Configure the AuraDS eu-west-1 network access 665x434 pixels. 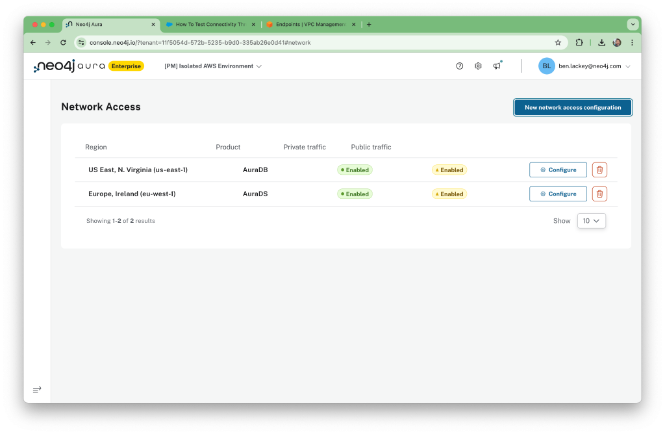point(557,194)
